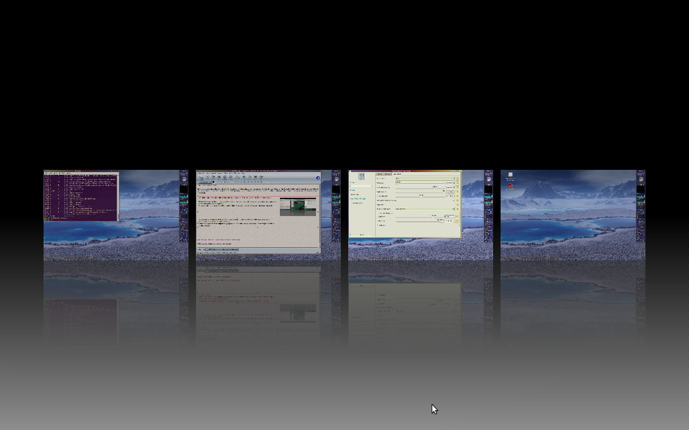Select the web browser window in workspace two

click(x=258, y=212)
